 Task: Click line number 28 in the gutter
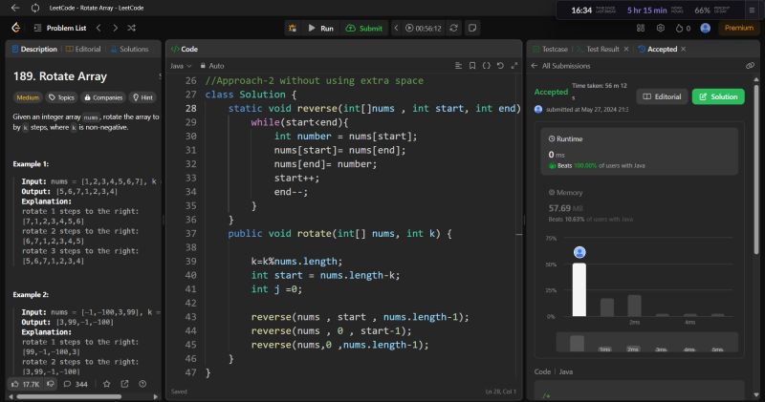pos(190,108)
